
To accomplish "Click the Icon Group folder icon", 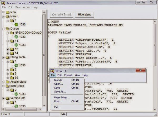I will tap(8, 86).
